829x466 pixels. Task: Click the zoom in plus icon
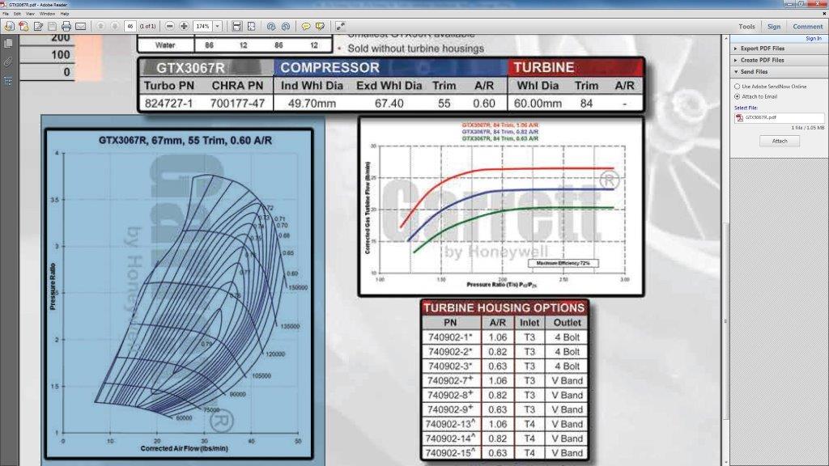pos(184,27)
